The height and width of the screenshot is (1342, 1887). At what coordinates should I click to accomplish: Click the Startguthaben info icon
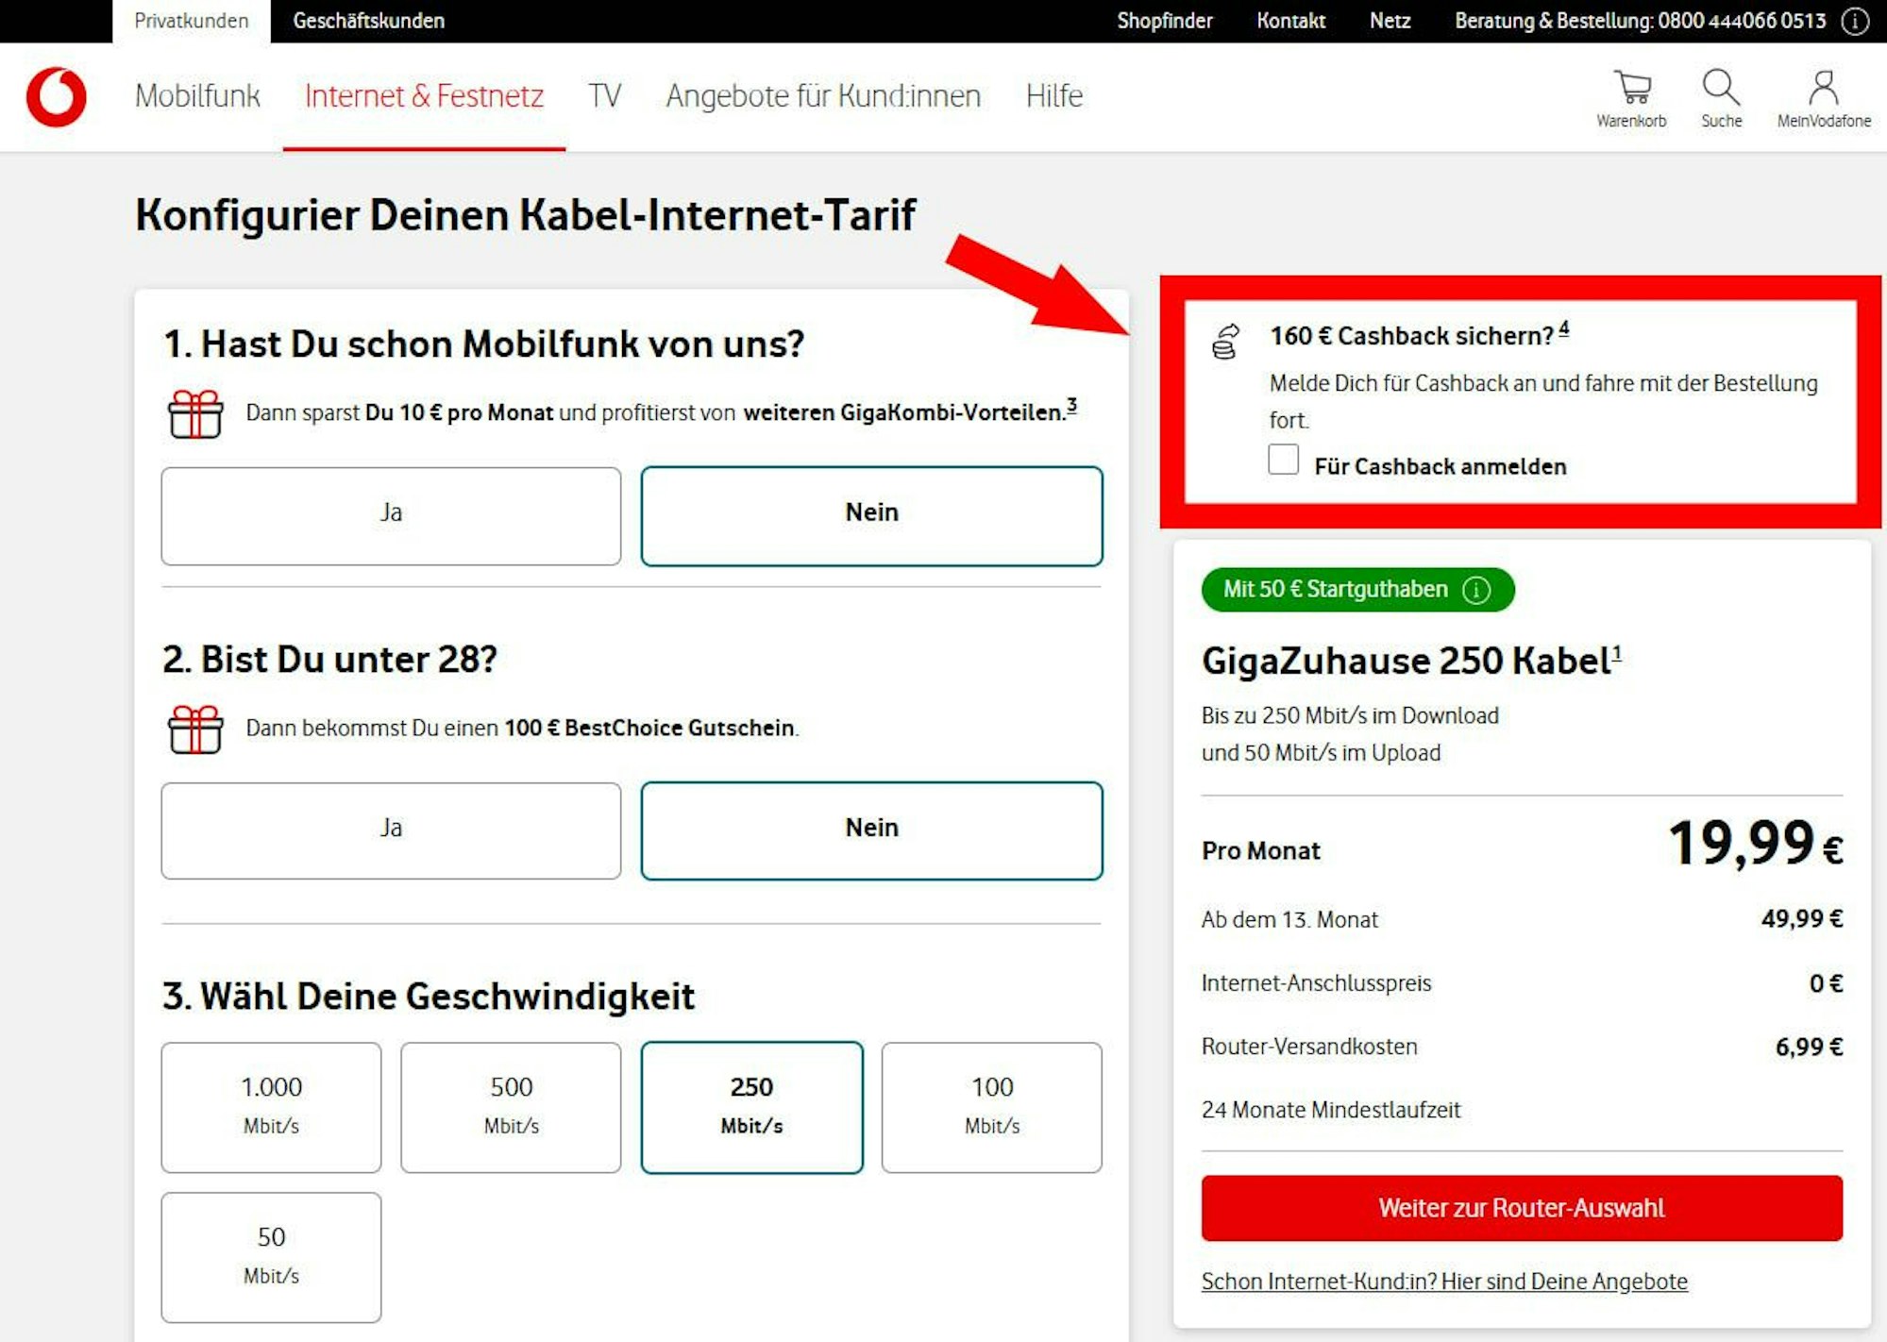pyautogui.click(x=1476, y=590)
